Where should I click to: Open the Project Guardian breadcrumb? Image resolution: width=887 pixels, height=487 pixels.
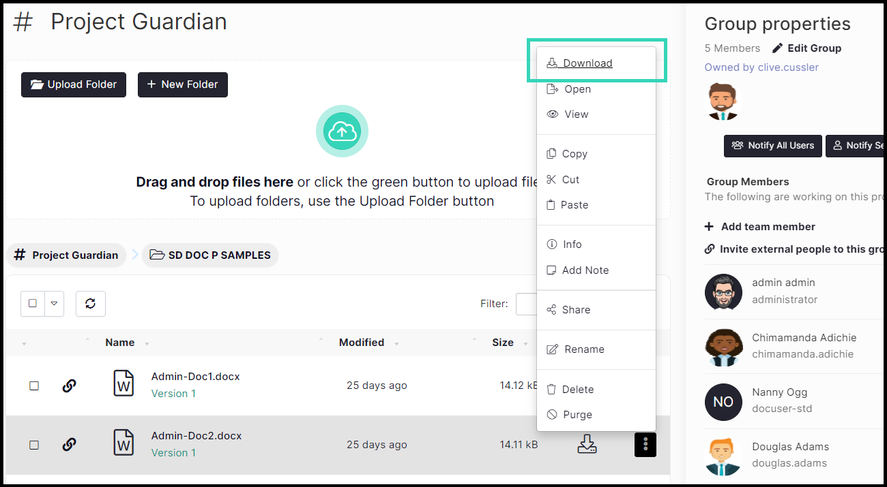pyautogui.click(x=67, y=255)
